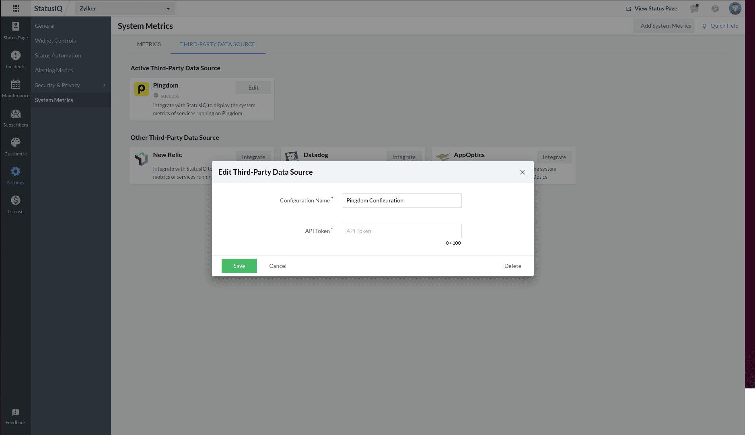This screenshot has height=435, width=755.
Task: Open the apps grid launcher icon
Action: click(x=16, y=8)
